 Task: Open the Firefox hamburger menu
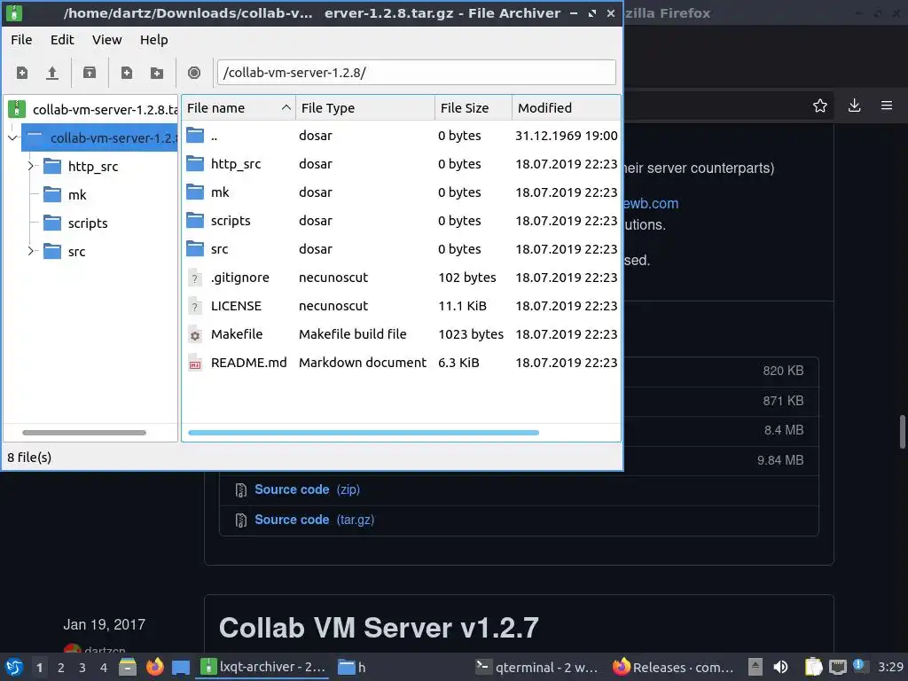(887, 106)
